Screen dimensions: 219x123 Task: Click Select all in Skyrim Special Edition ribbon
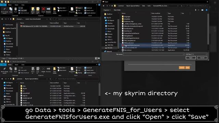88,68
